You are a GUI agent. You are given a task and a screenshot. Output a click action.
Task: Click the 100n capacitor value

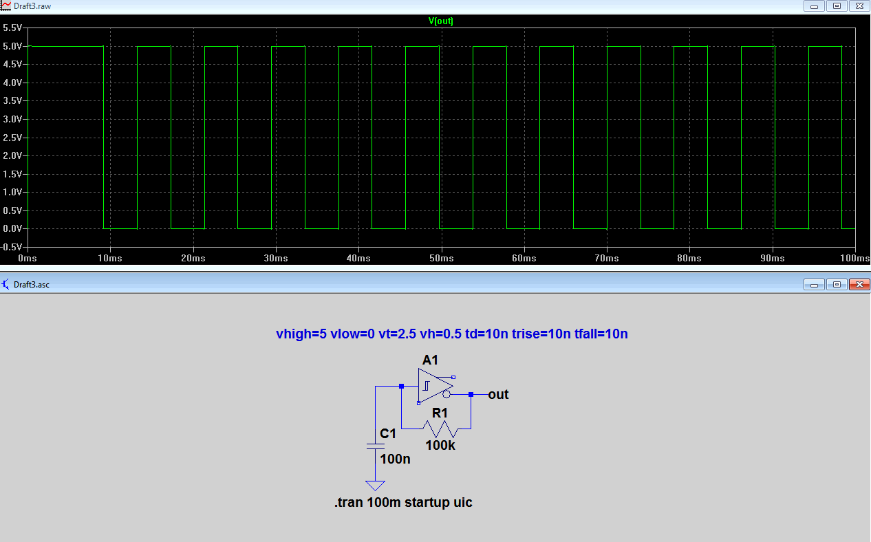[395, 459]
